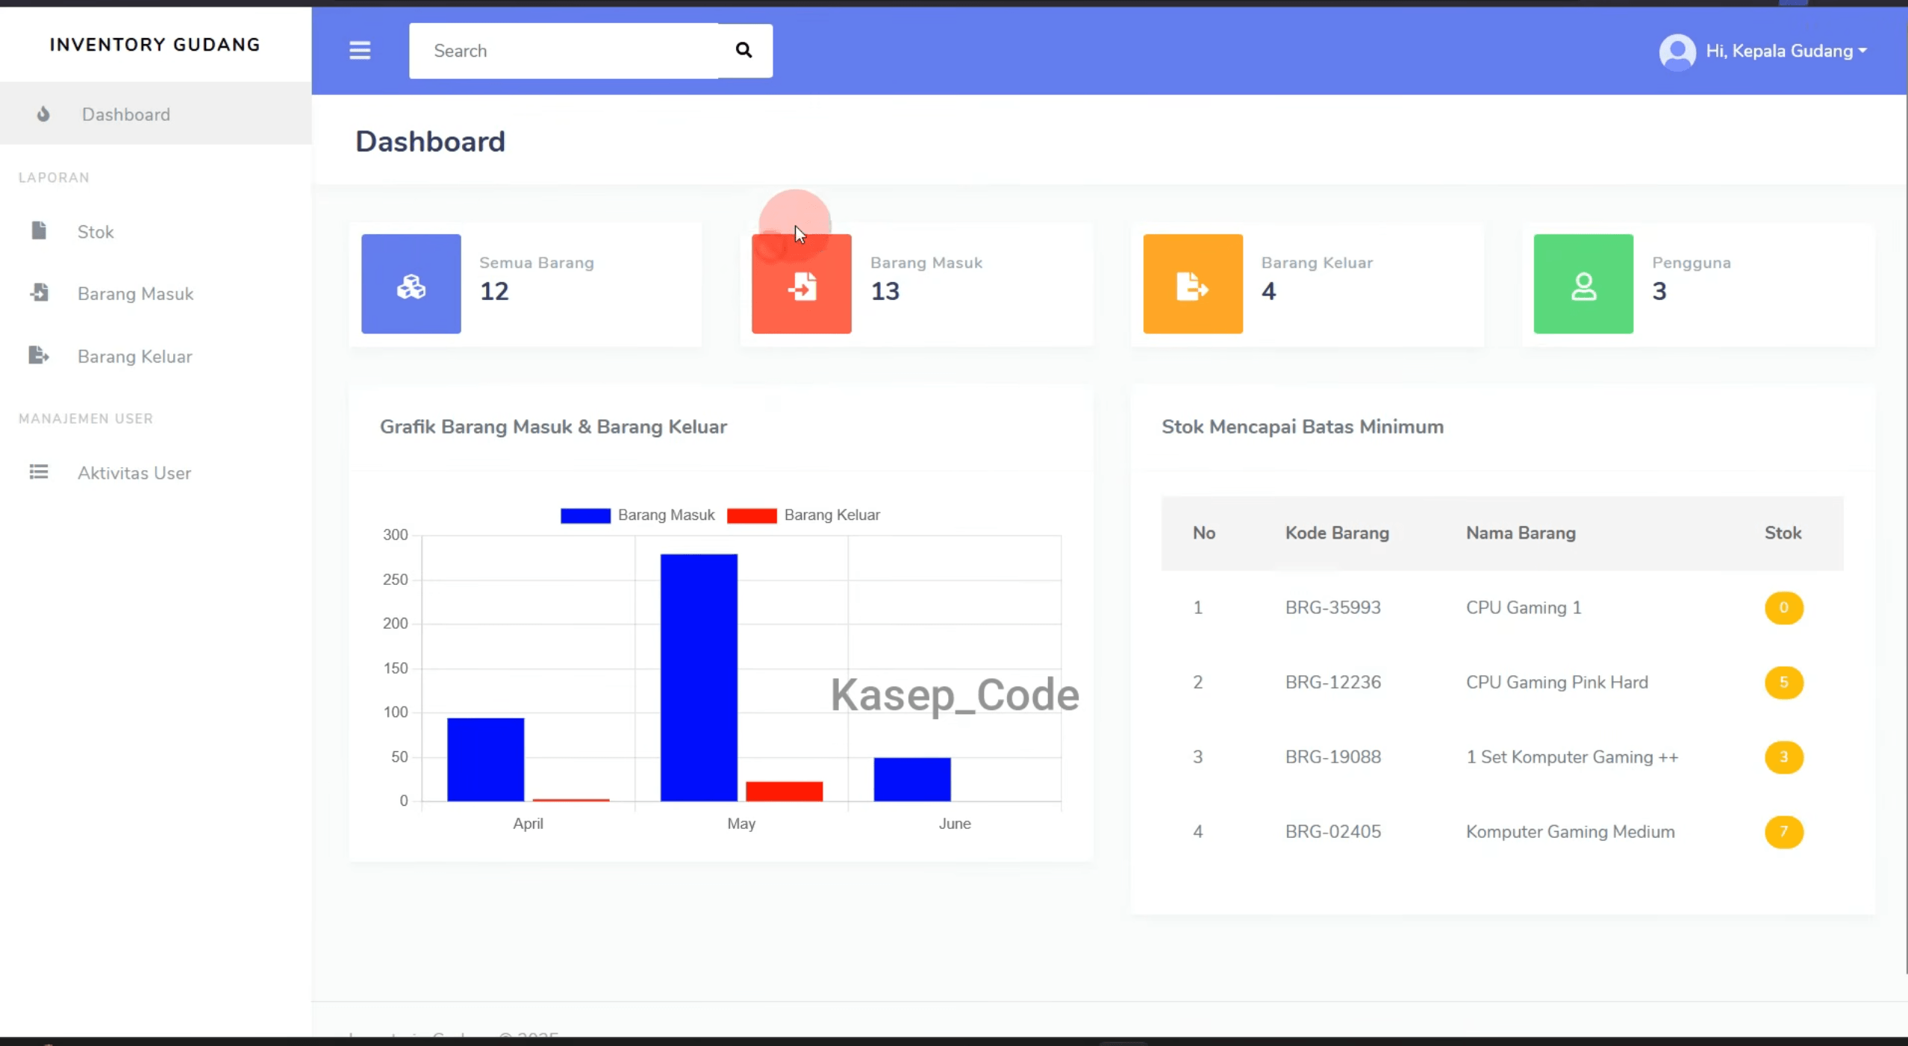Click the Kode Barang column header
Screen dimensions: 1908x1046
click(x=1337, y=533)
